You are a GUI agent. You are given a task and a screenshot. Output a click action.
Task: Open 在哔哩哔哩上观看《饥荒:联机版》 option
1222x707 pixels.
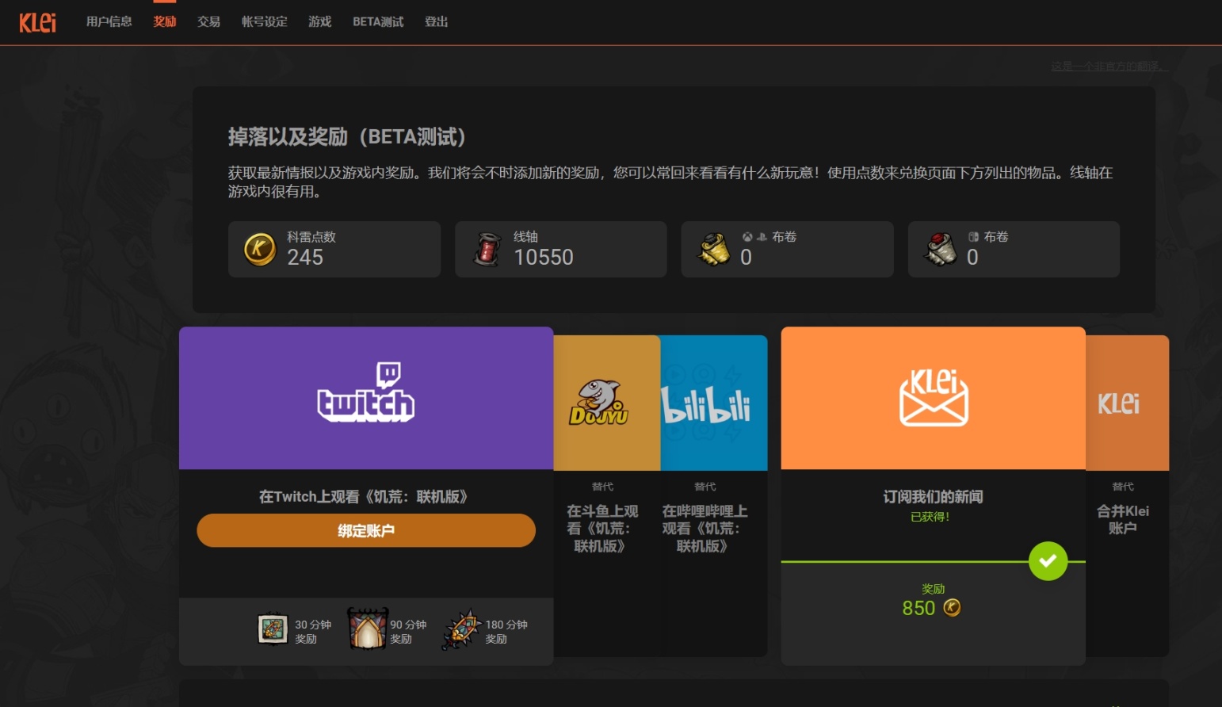[705, 529]
